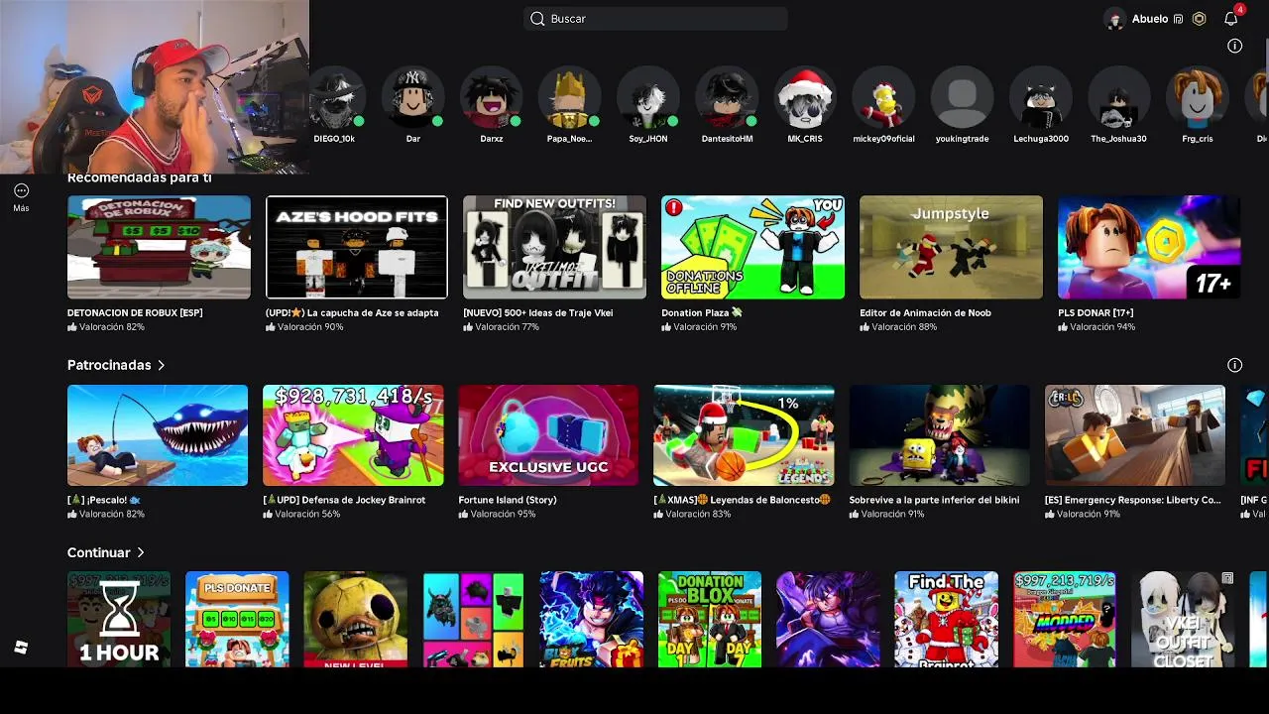Open Defensa de Jockey Brainrot thumbnail
The height and width of the screenshot is (714, 1269).
click(x=353, y=435)
